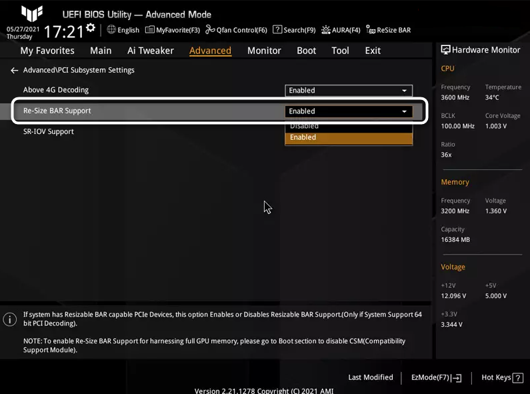Open settings gear next to clock

click(91, 28)
